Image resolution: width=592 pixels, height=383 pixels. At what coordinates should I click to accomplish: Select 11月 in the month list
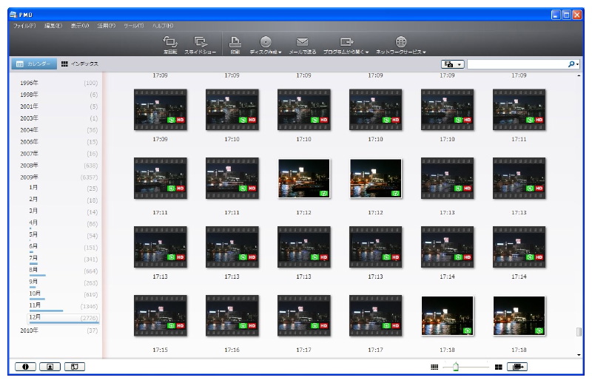35,305
